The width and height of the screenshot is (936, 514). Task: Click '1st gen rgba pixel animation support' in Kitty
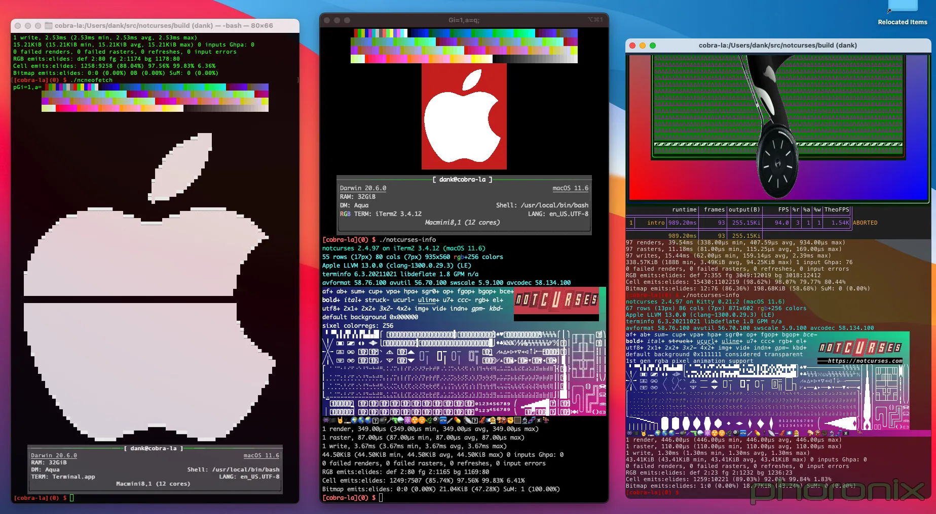tap(689, 361)
